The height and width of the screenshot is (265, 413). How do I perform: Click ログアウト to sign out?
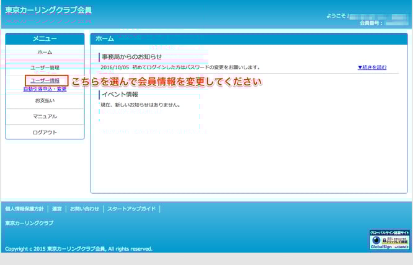point(45,132)
